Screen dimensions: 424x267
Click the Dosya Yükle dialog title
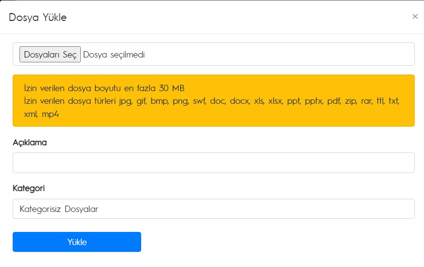(37, 18)
